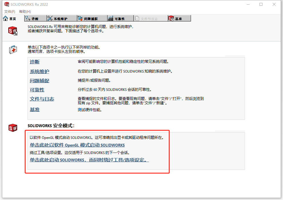Open the 帮助(H) menu
Screen dimensions: 283x200
(x=25, y=11)
